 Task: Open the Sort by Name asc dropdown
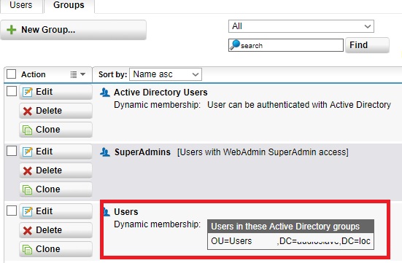(x=166, y=74)
